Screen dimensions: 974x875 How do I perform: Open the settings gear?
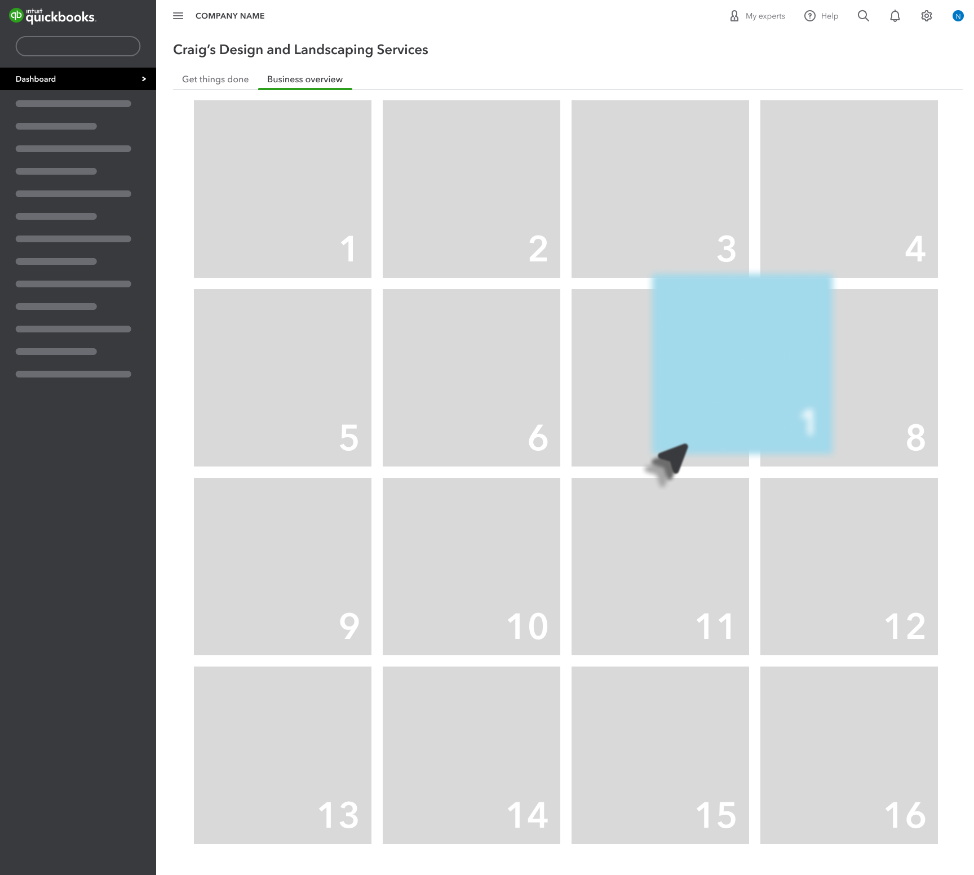tap(926, 16)
